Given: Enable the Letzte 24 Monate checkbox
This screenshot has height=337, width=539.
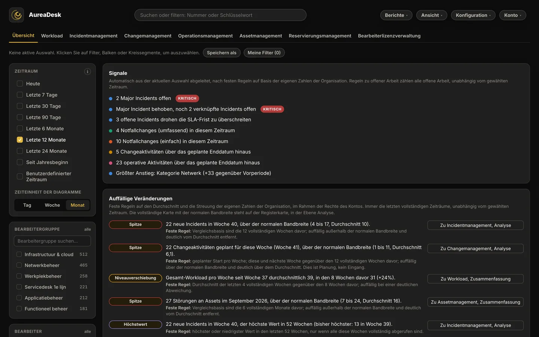Looking at the screenshot, I should pyautogui.click(x=20, y=151).
